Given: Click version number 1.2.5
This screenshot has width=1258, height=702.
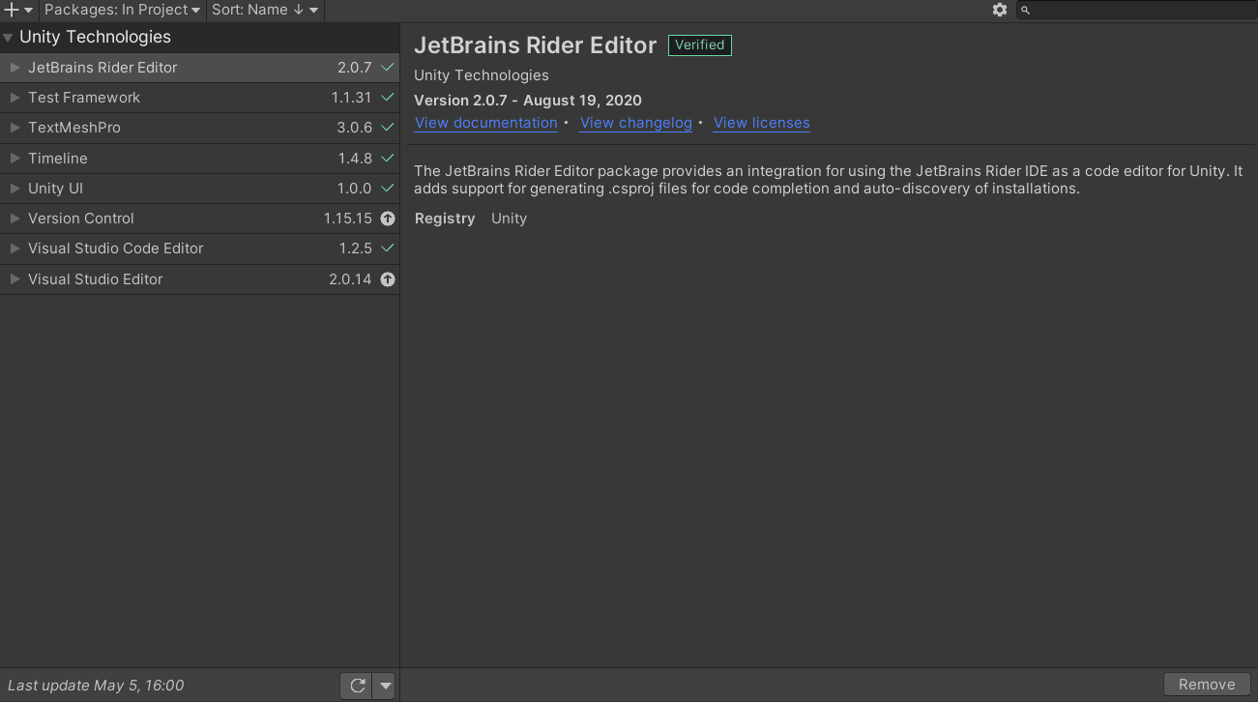Looking at the screenshot, I should 356,249.
